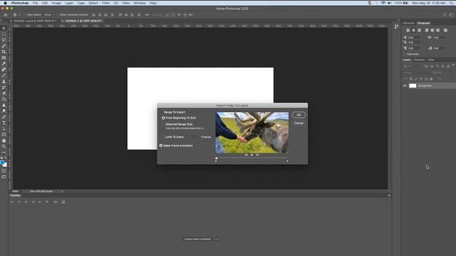Viewport: 456px width, 256px height.
Task: Click justify all in Paragraph panel
Action: pos(445,30)
